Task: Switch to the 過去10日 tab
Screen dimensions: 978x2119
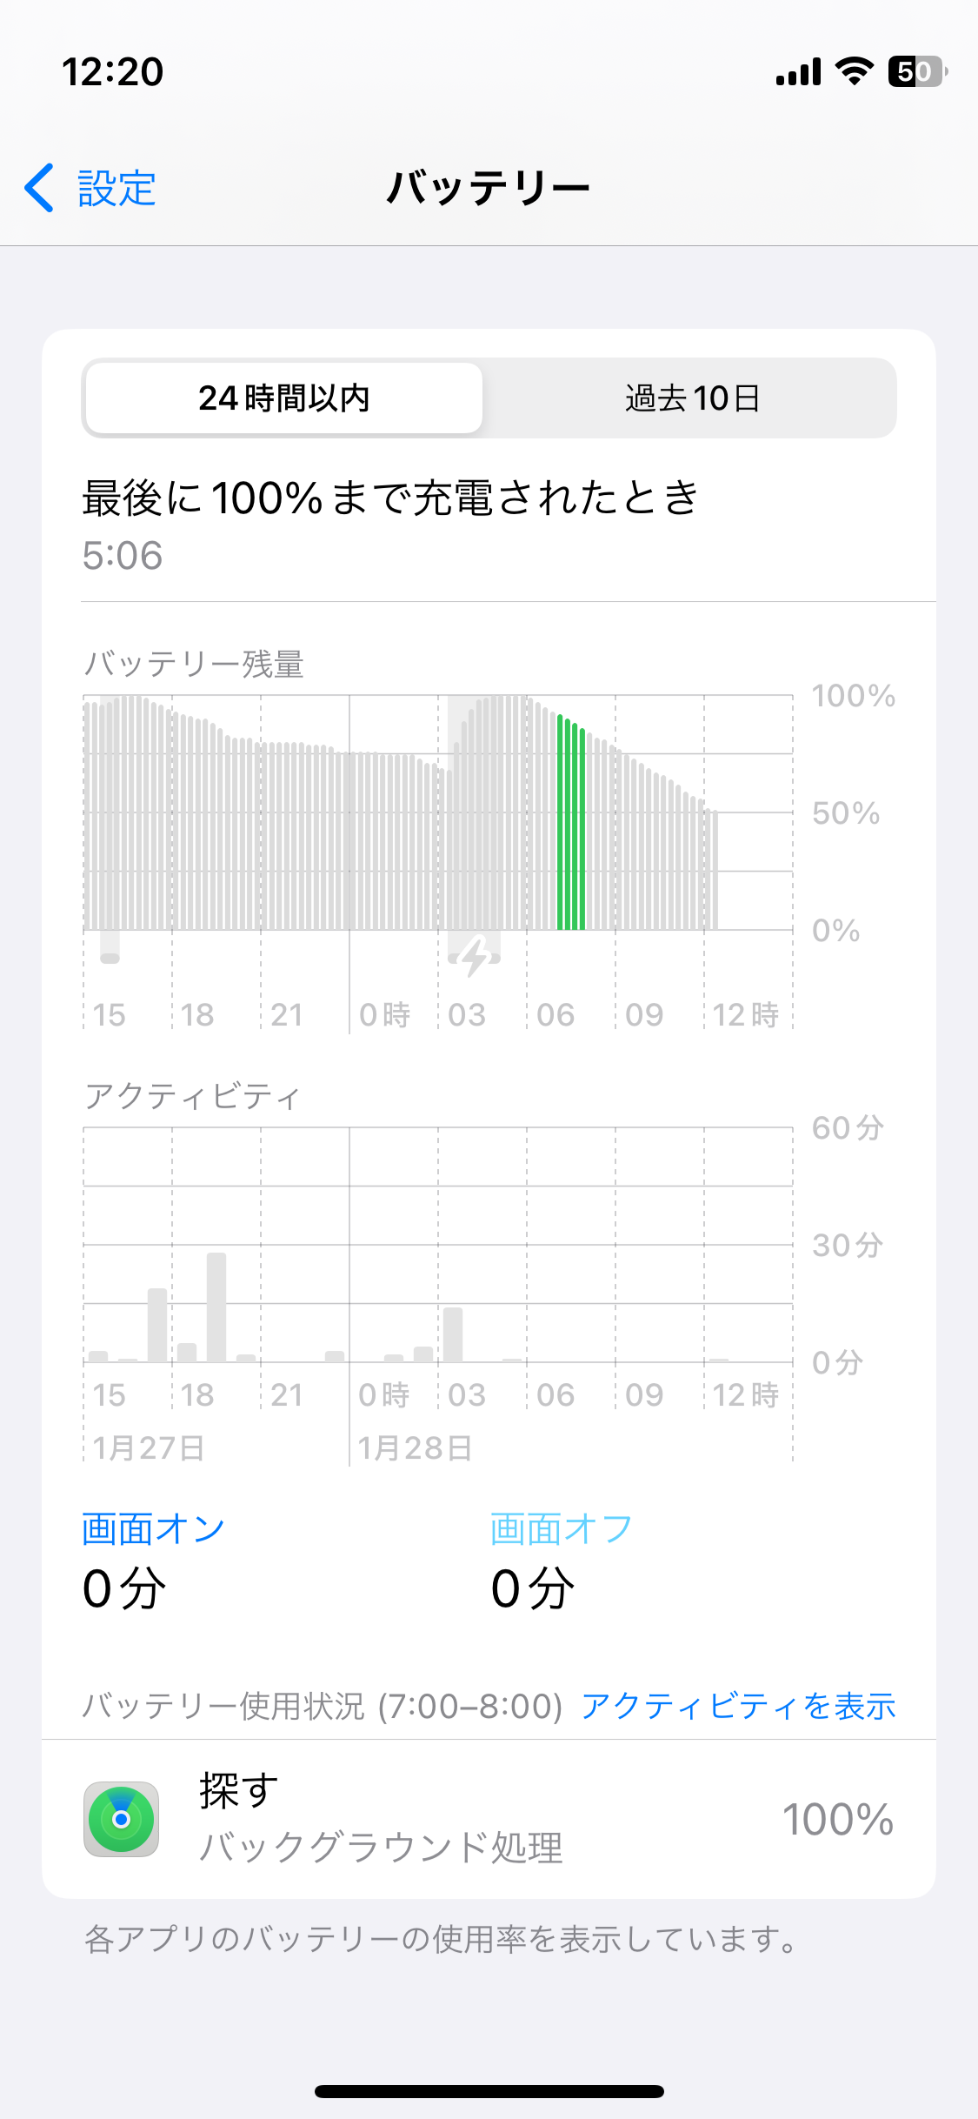Action: (x=692, y=398)
